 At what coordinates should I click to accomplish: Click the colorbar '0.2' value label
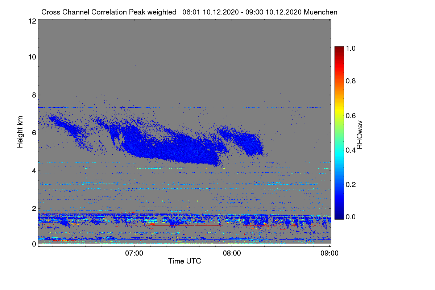click(351, 185)
